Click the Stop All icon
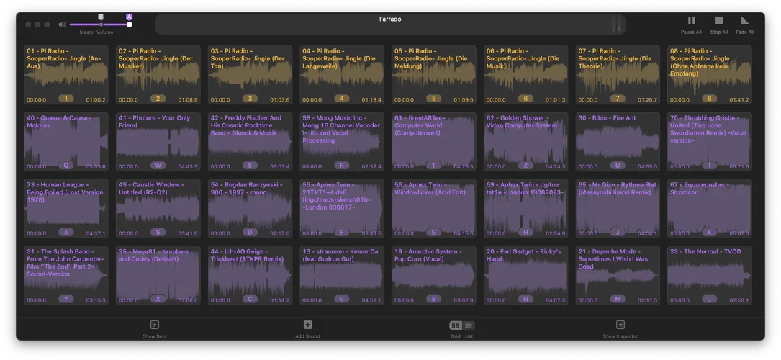The height and width of the screenshot is (360, 781). pos(718,21)
